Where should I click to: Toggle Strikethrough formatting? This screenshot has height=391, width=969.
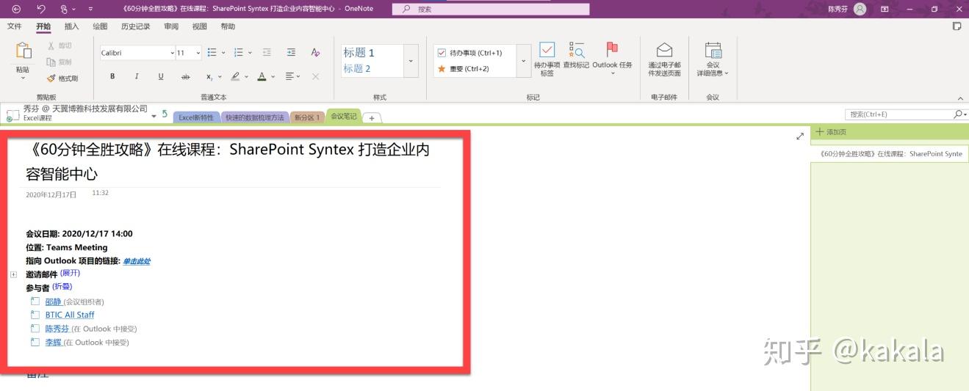click(x=185, y=76)
